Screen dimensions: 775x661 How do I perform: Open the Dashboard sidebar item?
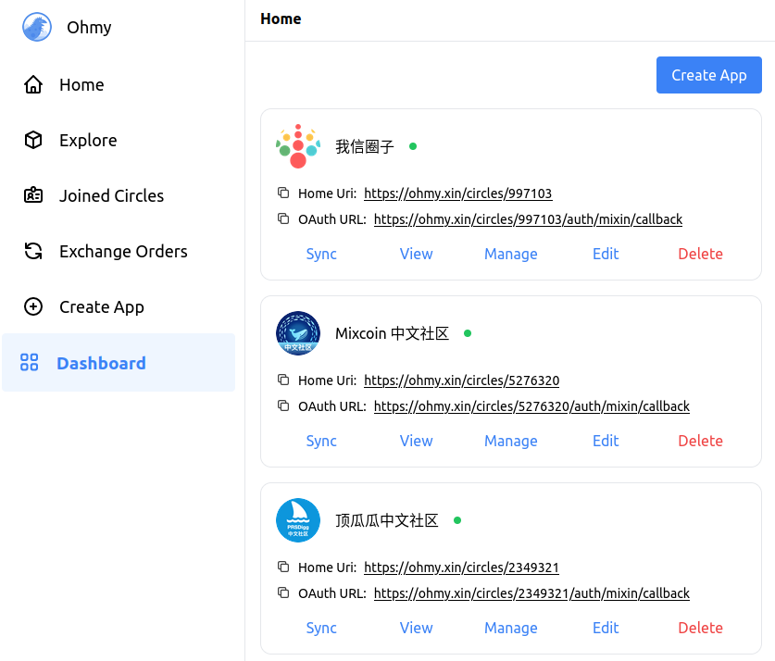pyautogui.click(x=101, y=363)
